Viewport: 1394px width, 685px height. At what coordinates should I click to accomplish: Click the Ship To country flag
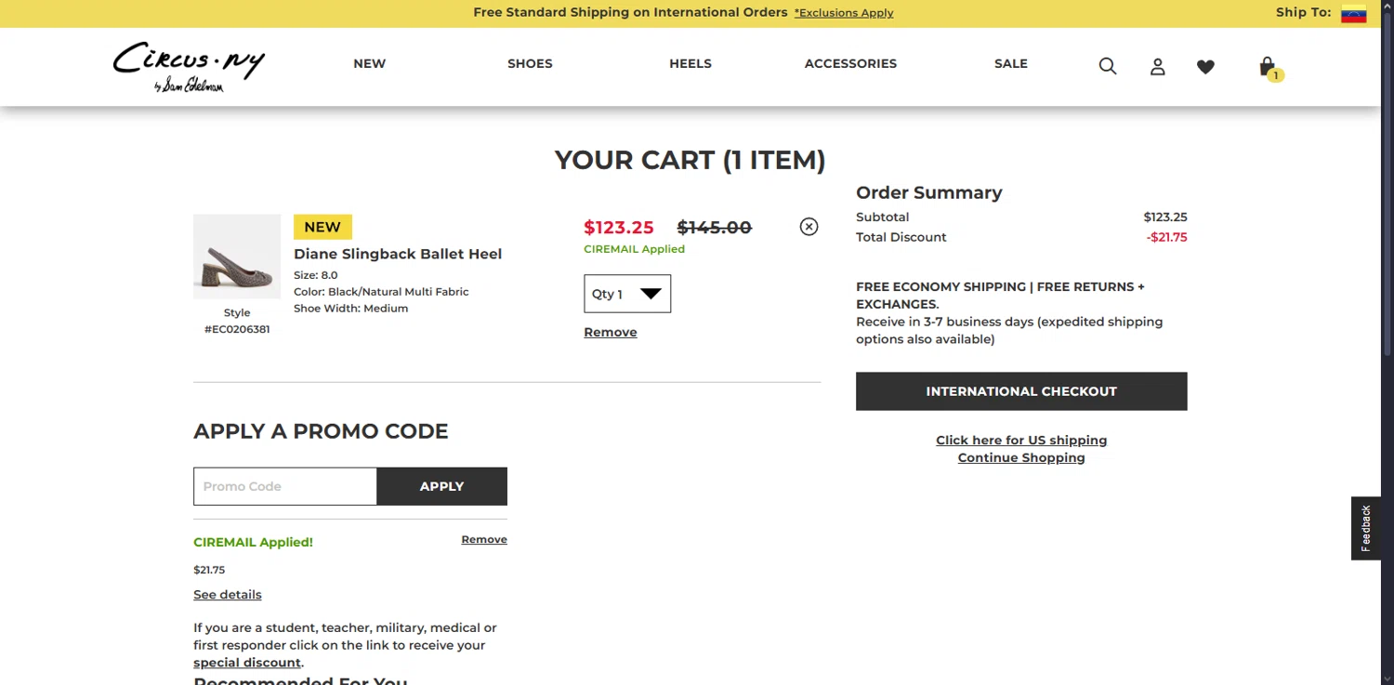click(1353, 14)
